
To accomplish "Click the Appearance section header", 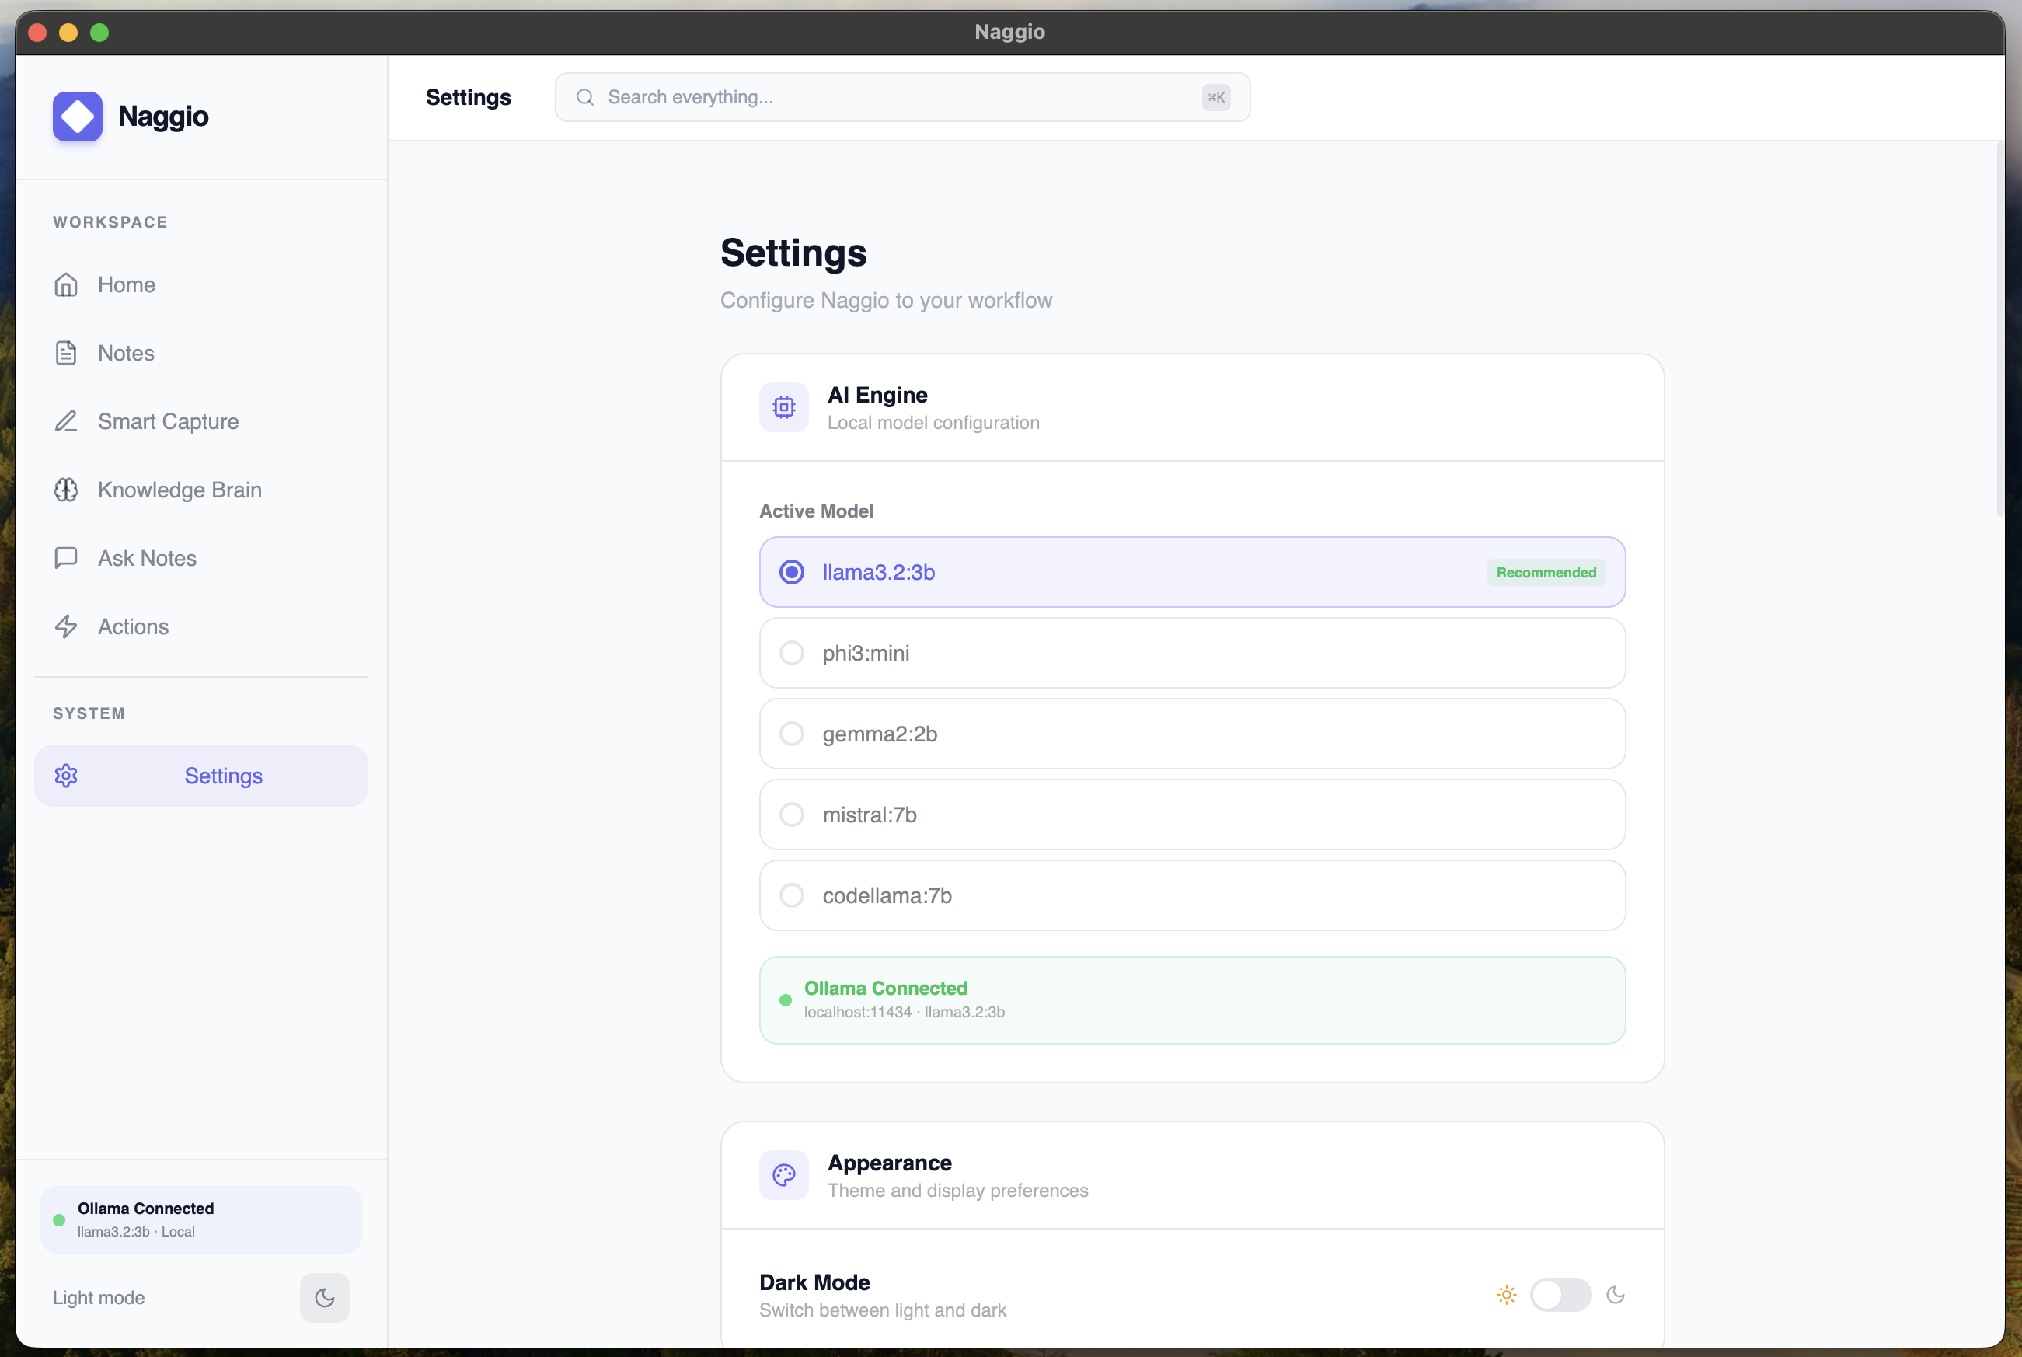I will pyautogui.click(x=1192, y=1175).
